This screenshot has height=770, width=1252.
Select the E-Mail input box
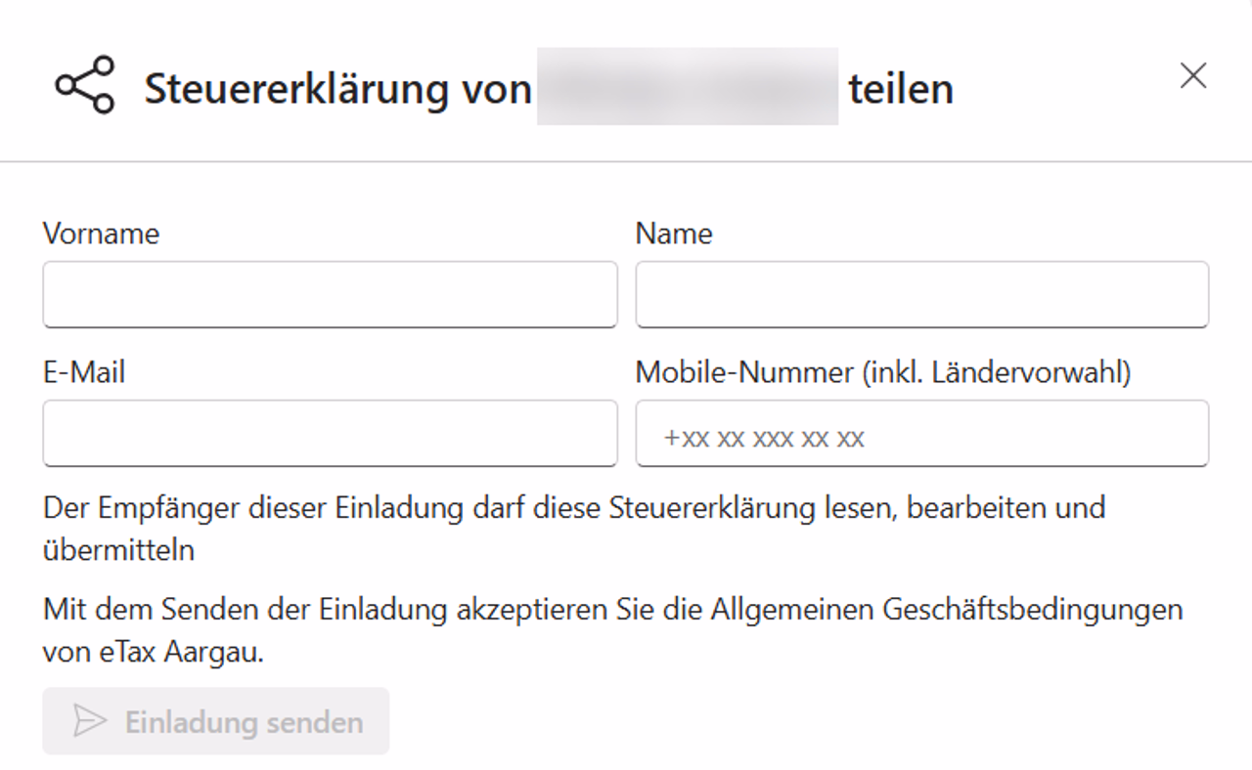[x=330, y=433]
